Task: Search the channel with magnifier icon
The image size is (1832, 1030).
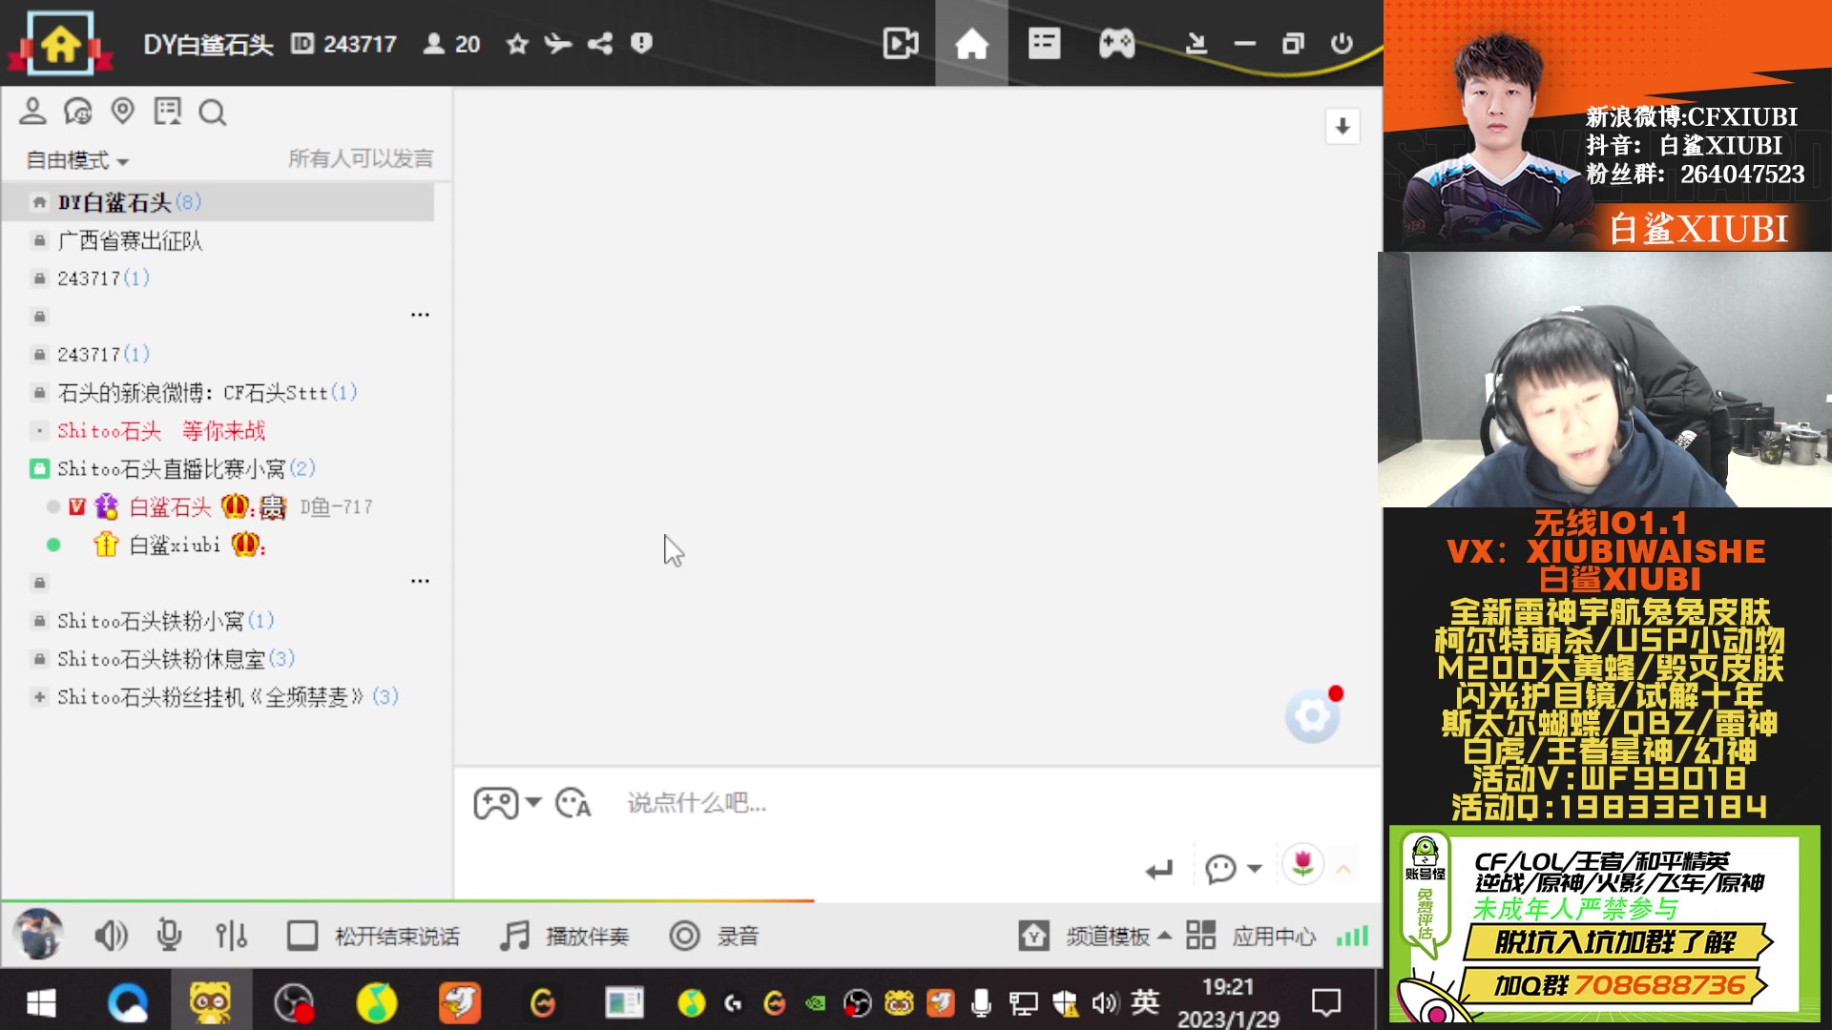Action: (212, 113)
